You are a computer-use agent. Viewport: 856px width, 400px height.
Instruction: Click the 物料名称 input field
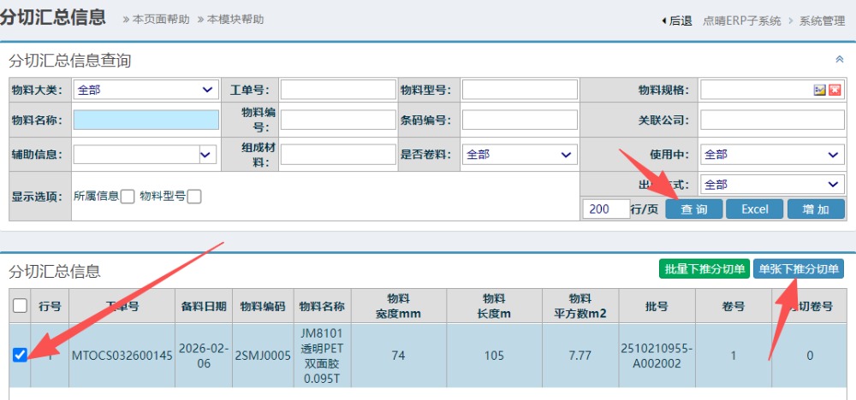pos(146,120)
